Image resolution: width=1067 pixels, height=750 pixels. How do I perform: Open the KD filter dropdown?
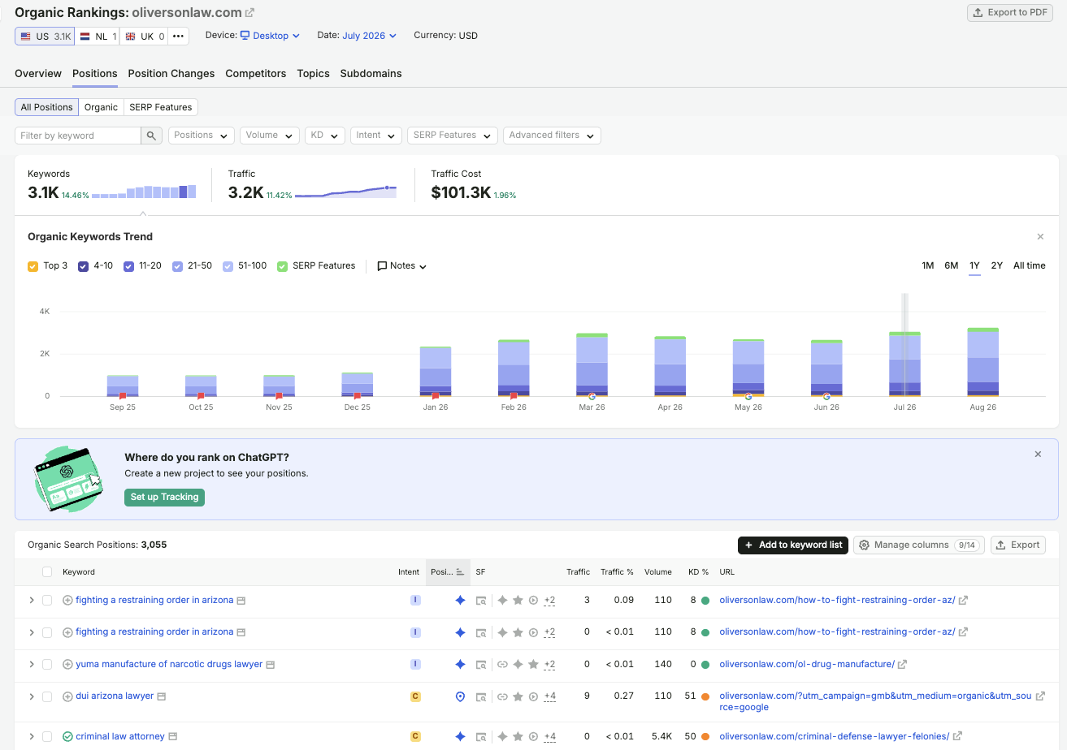coord(325,136)
